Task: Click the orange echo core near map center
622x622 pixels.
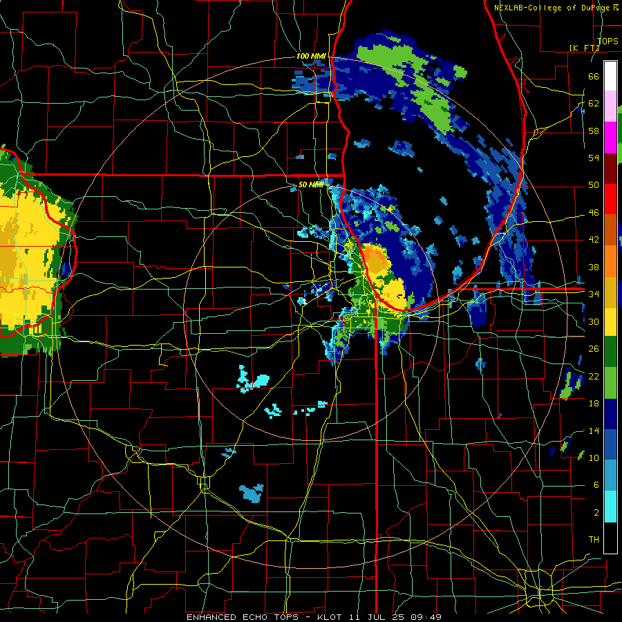Action: [376, 259]
